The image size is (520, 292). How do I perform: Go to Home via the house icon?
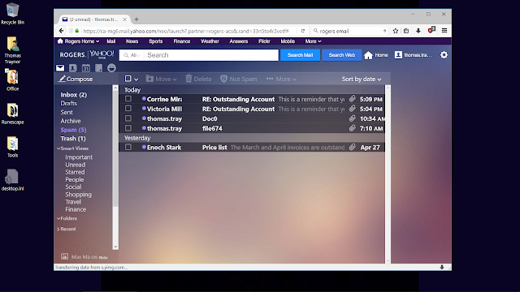pos(368,55)
